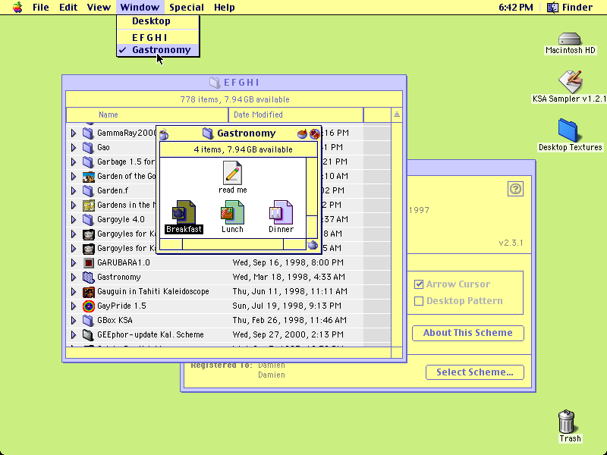
Task: Click the Gastronomy window vertical scrollbar
Action: click(x=312, y=198)
